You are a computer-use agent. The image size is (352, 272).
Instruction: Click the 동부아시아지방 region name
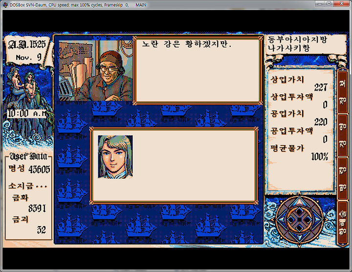[297, 40]
